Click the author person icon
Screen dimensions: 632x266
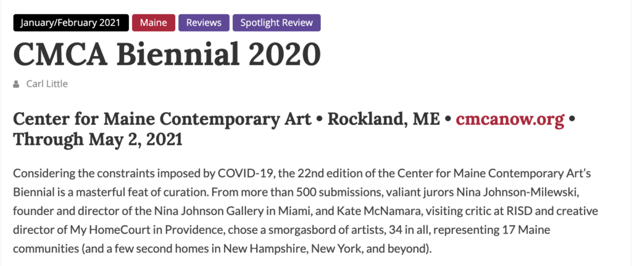(16, 84)
